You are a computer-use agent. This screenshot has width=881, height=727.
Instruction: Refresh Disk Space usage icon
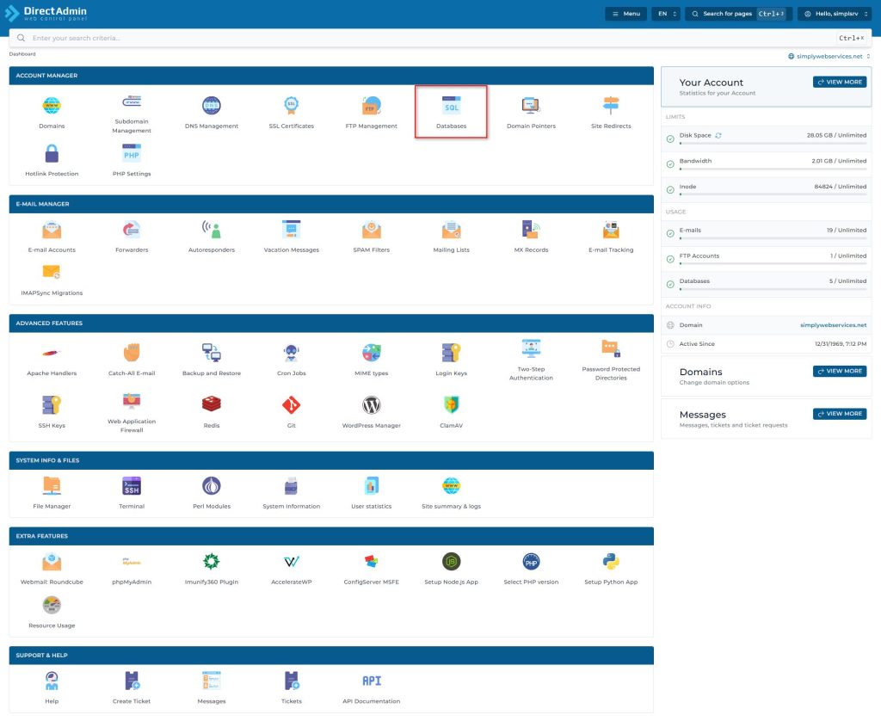coord(718,135)
